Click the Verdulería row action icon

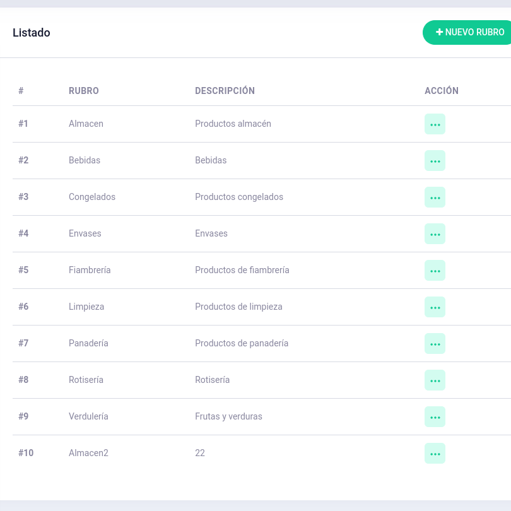tap(435, 417)
